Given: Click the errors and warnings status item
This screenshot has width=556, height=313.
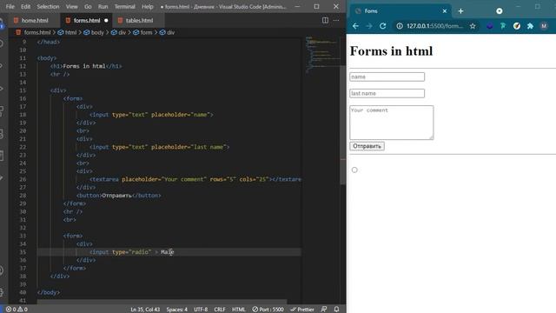Looking at the screenshot, I should (x=17, y=310).
